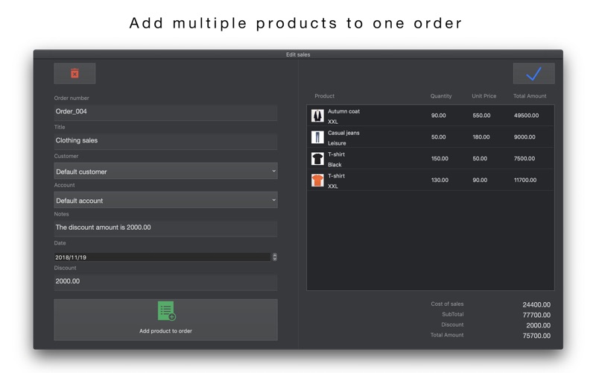Select the Casual jeans product name
Image resolution: width=596 pixels, height=373 pixels.
(x=343, y=133)
